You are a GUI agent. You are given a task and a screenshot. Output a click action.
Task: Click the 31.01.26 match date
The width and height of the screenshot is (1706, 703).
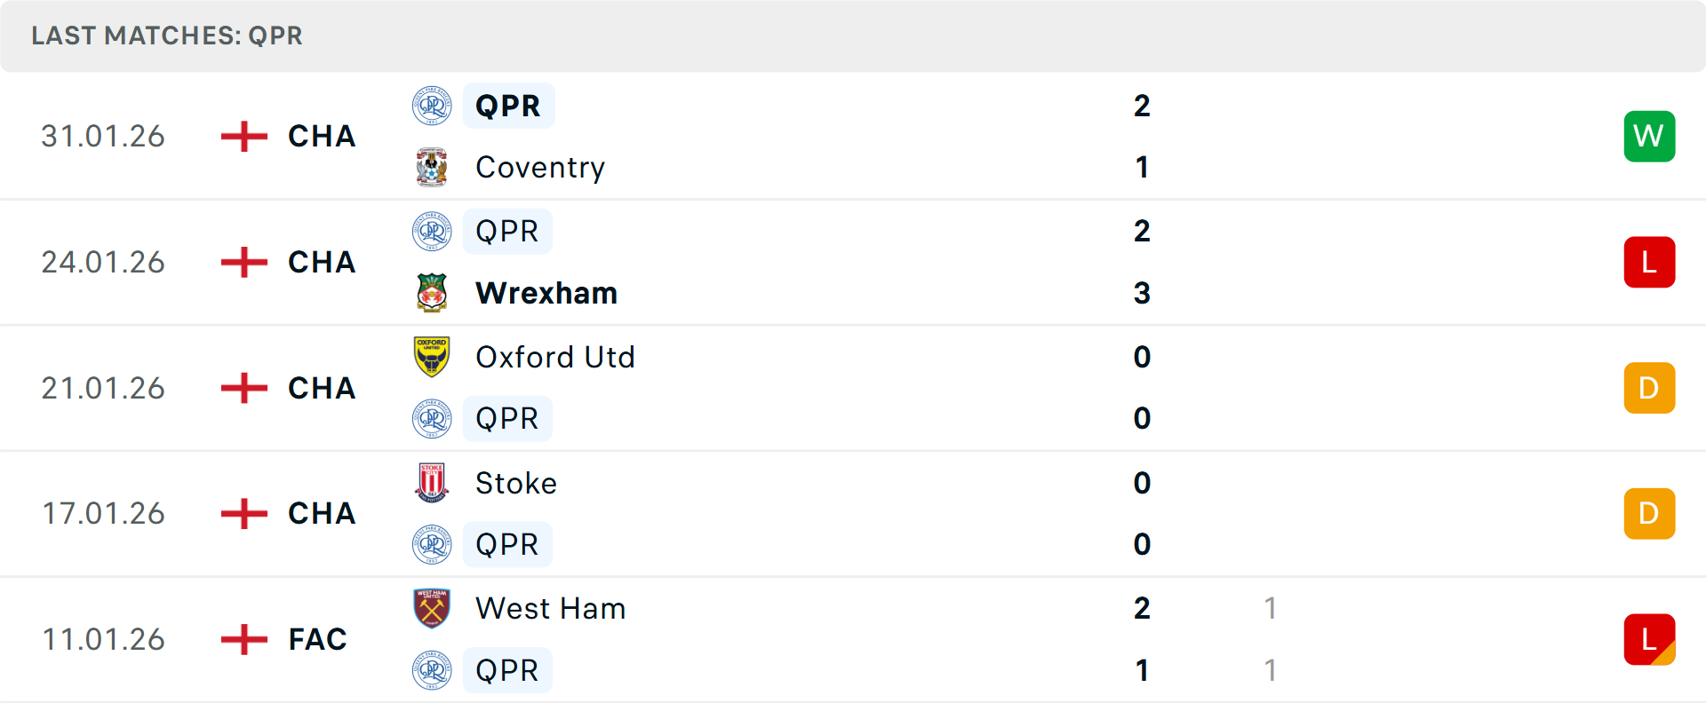tap(103, 137)
